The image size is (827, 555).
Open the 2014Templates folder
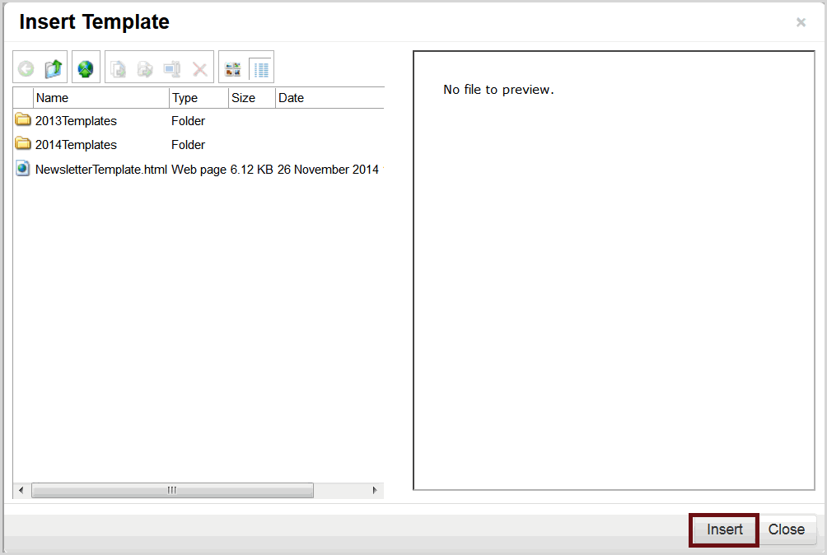pos(76,145)
